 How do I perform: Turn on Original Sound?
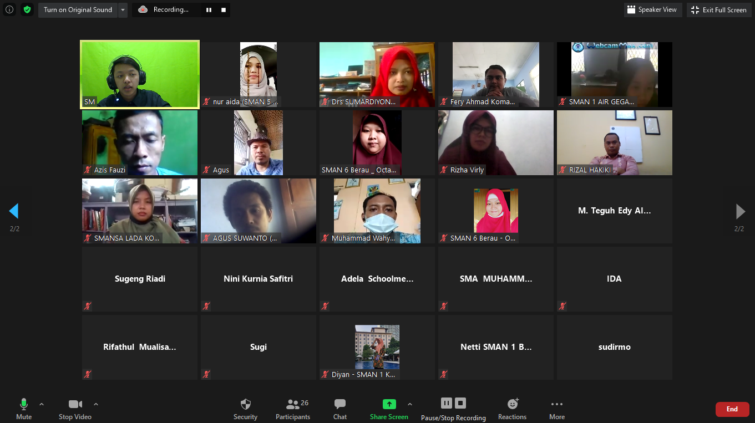(x=78, y=9)
